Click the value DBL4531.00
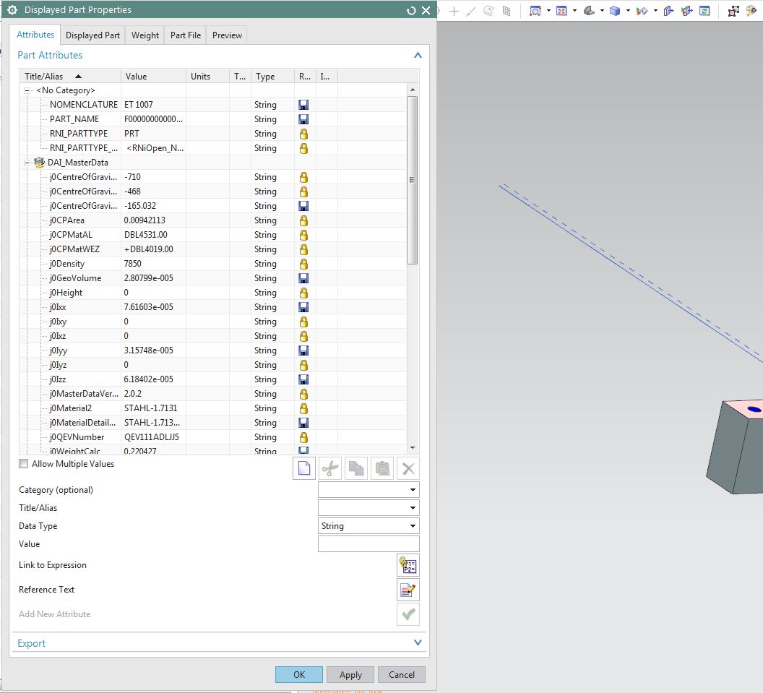The width and height of the screenshot is (763, 693). pos(145,235)
